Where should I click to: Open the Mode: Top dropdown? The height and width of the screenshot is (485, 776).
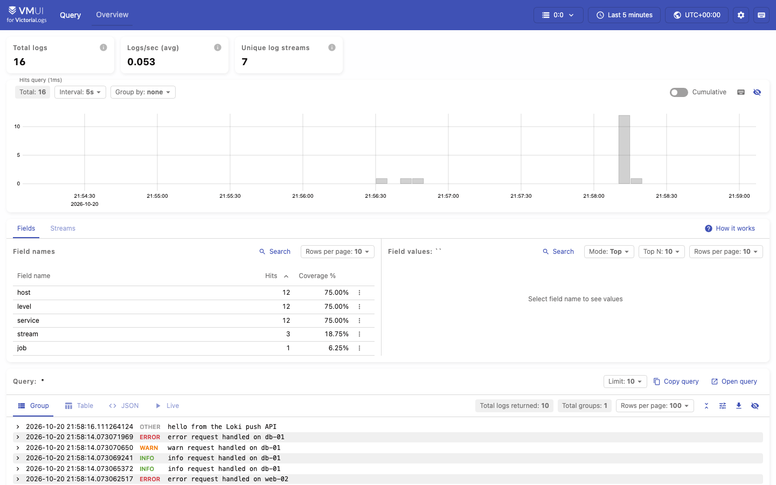[609, 252]
